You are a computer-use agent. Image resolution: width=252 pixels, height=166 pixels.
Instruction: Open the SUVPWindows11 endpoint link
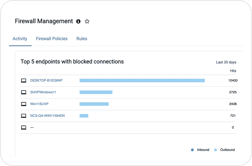tap(43, 92)
